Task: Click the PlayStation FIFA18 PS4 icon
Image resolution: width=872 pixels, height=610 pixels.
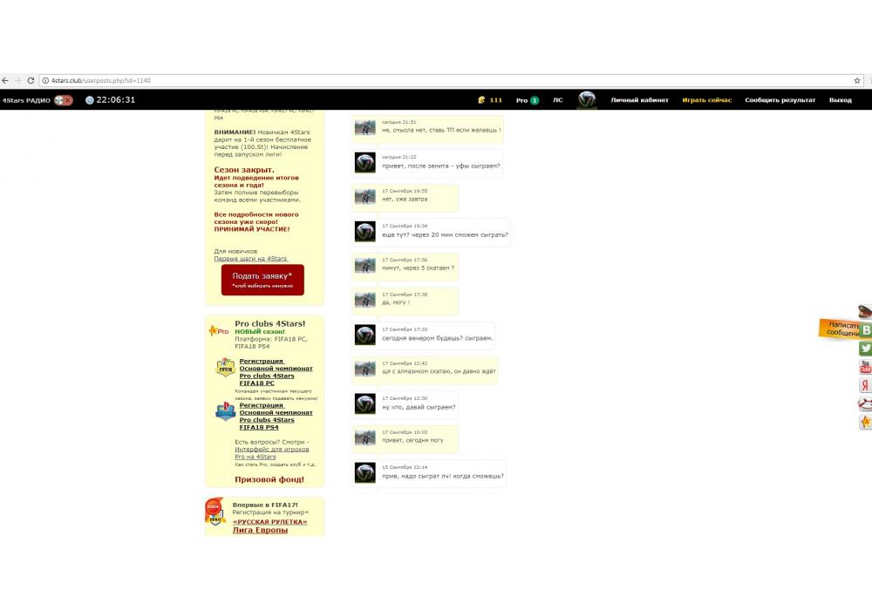Action: click(225, 411)
